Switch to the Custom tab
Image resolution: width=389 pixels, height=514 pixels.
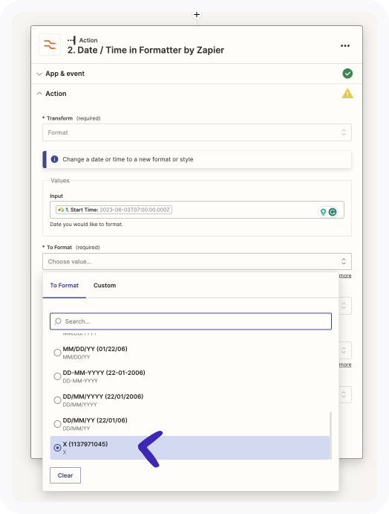105,286
